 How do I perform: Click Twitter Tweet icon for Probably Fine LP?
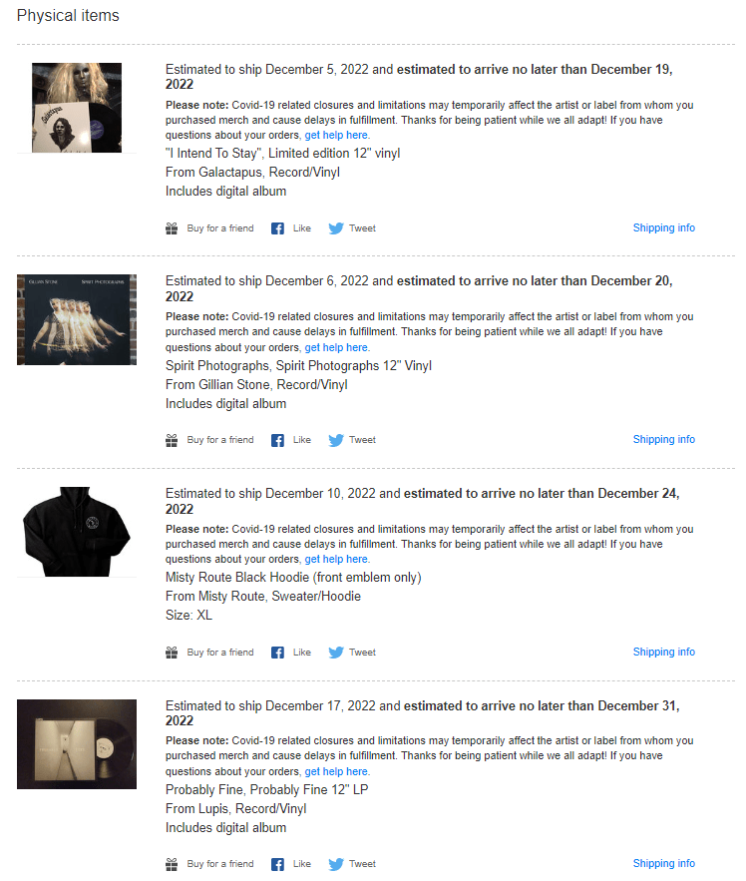click(336, 864)
